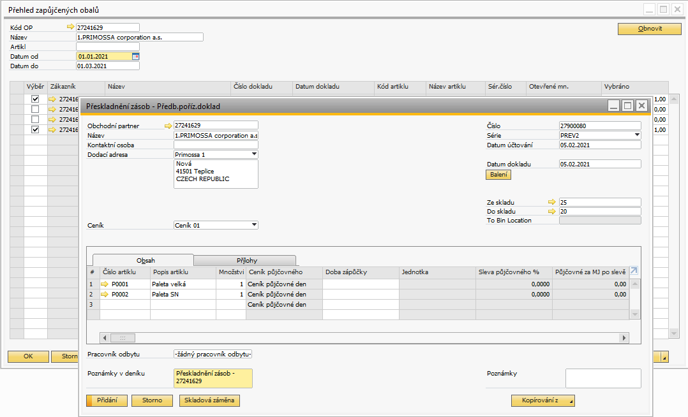
Task: Click the item table scroll-left arrow
Action: click(x=105, y=338)
